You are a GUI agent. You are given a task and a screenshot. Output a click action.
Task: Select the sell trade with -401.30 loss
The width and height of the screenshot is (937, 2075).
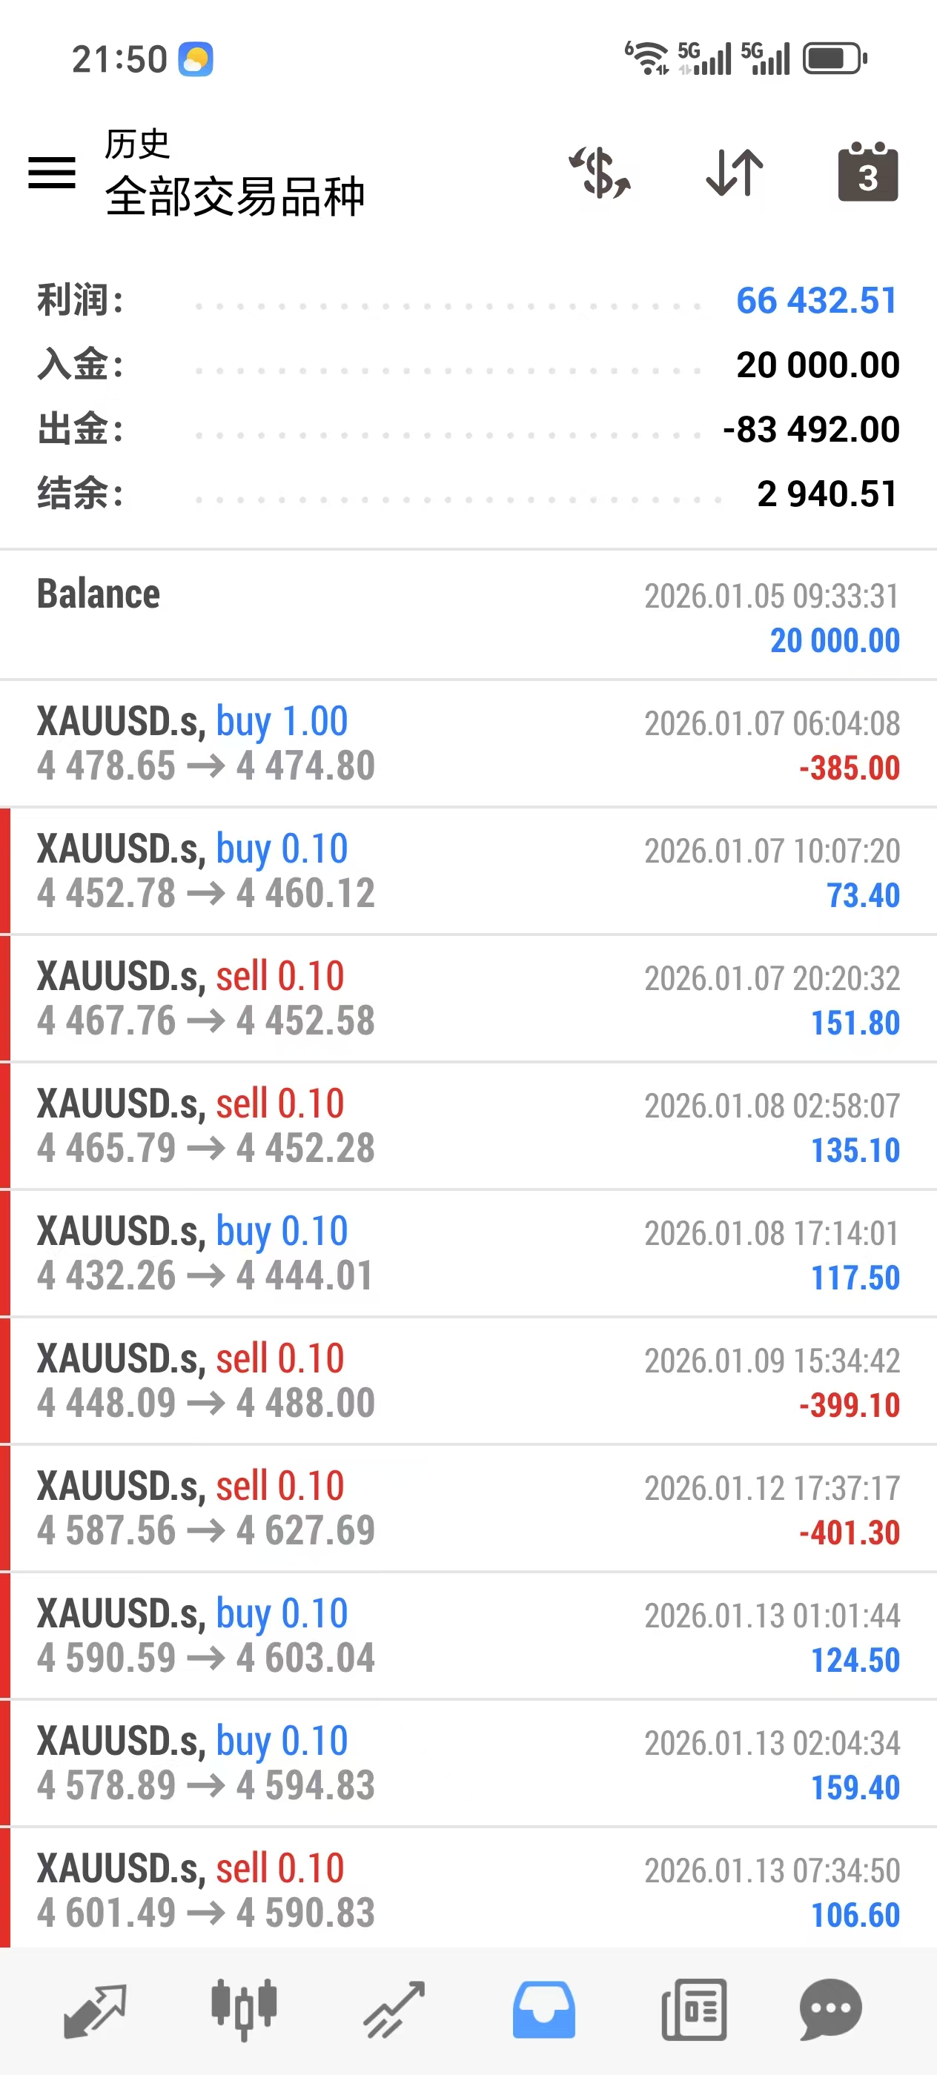pos(467,1508)
